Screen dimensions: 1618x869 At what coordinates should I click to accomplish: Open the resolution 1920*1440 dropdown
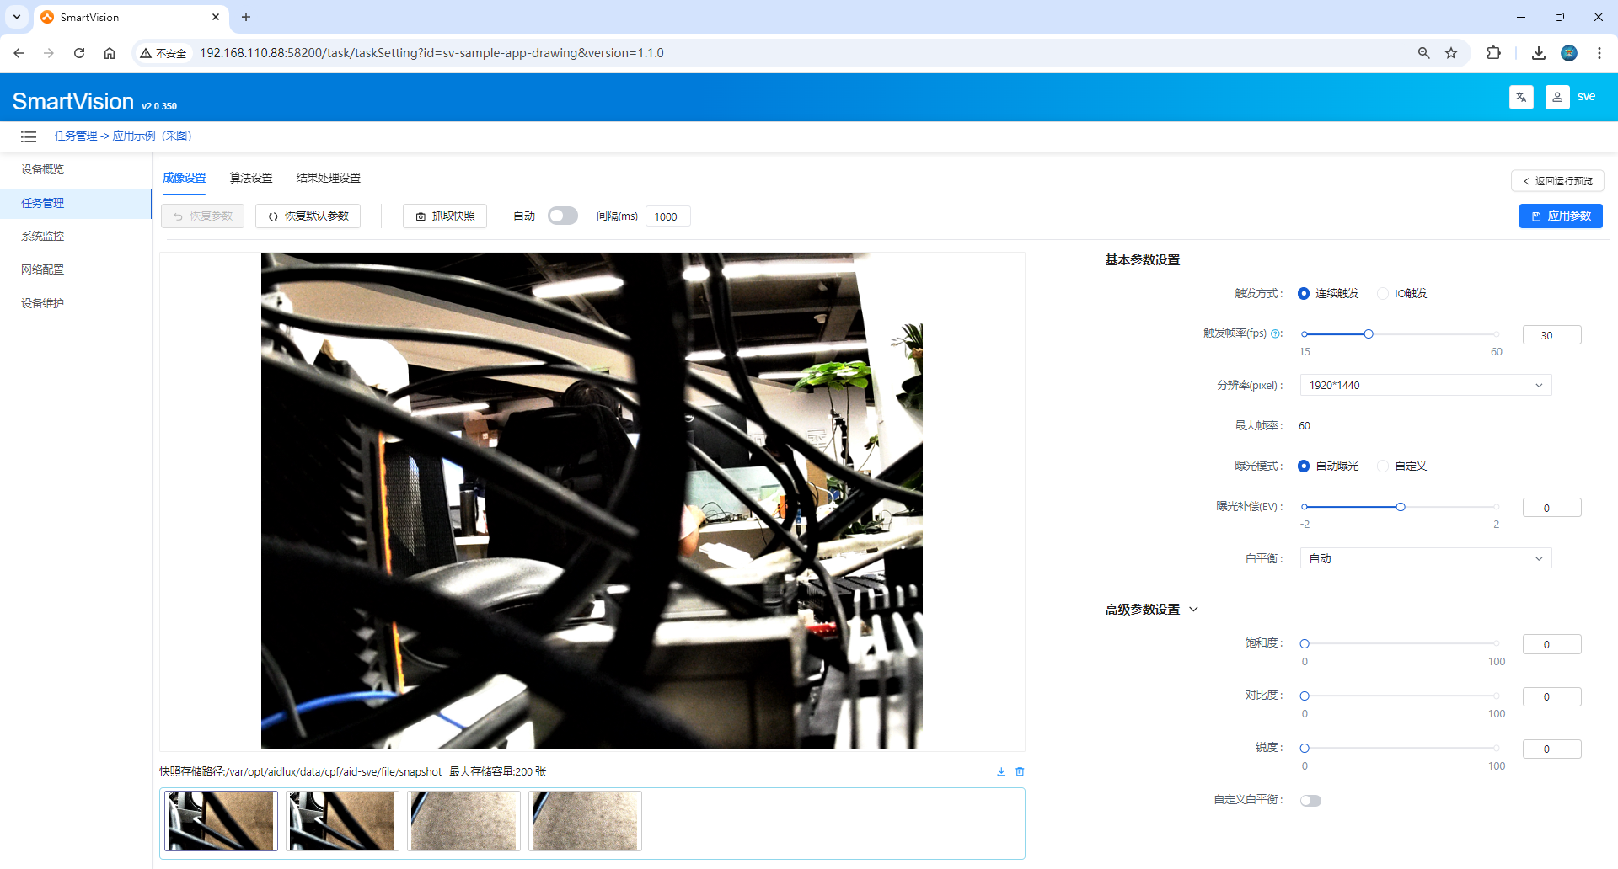pos(1425,386)
